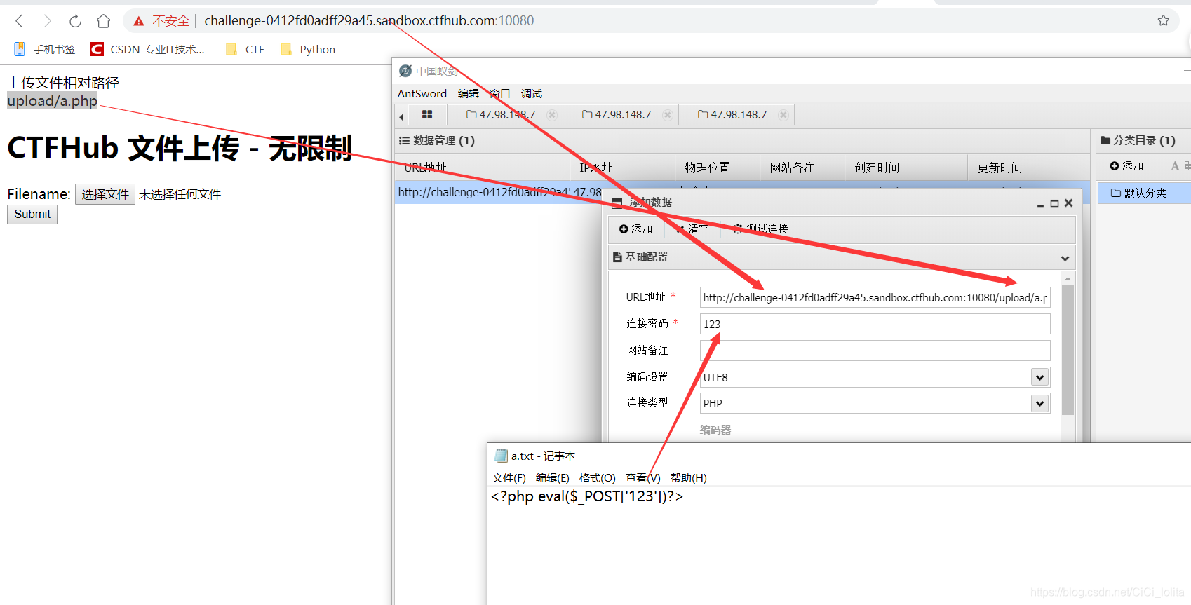The width and height of the screenshot is (1191, 605).
Task: Open the Python bookmarks folder
Action: tap(308, 49)
